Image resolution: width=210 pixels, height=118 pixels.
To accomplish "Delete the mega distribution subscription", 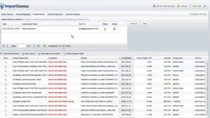I will tap(115, 29).
